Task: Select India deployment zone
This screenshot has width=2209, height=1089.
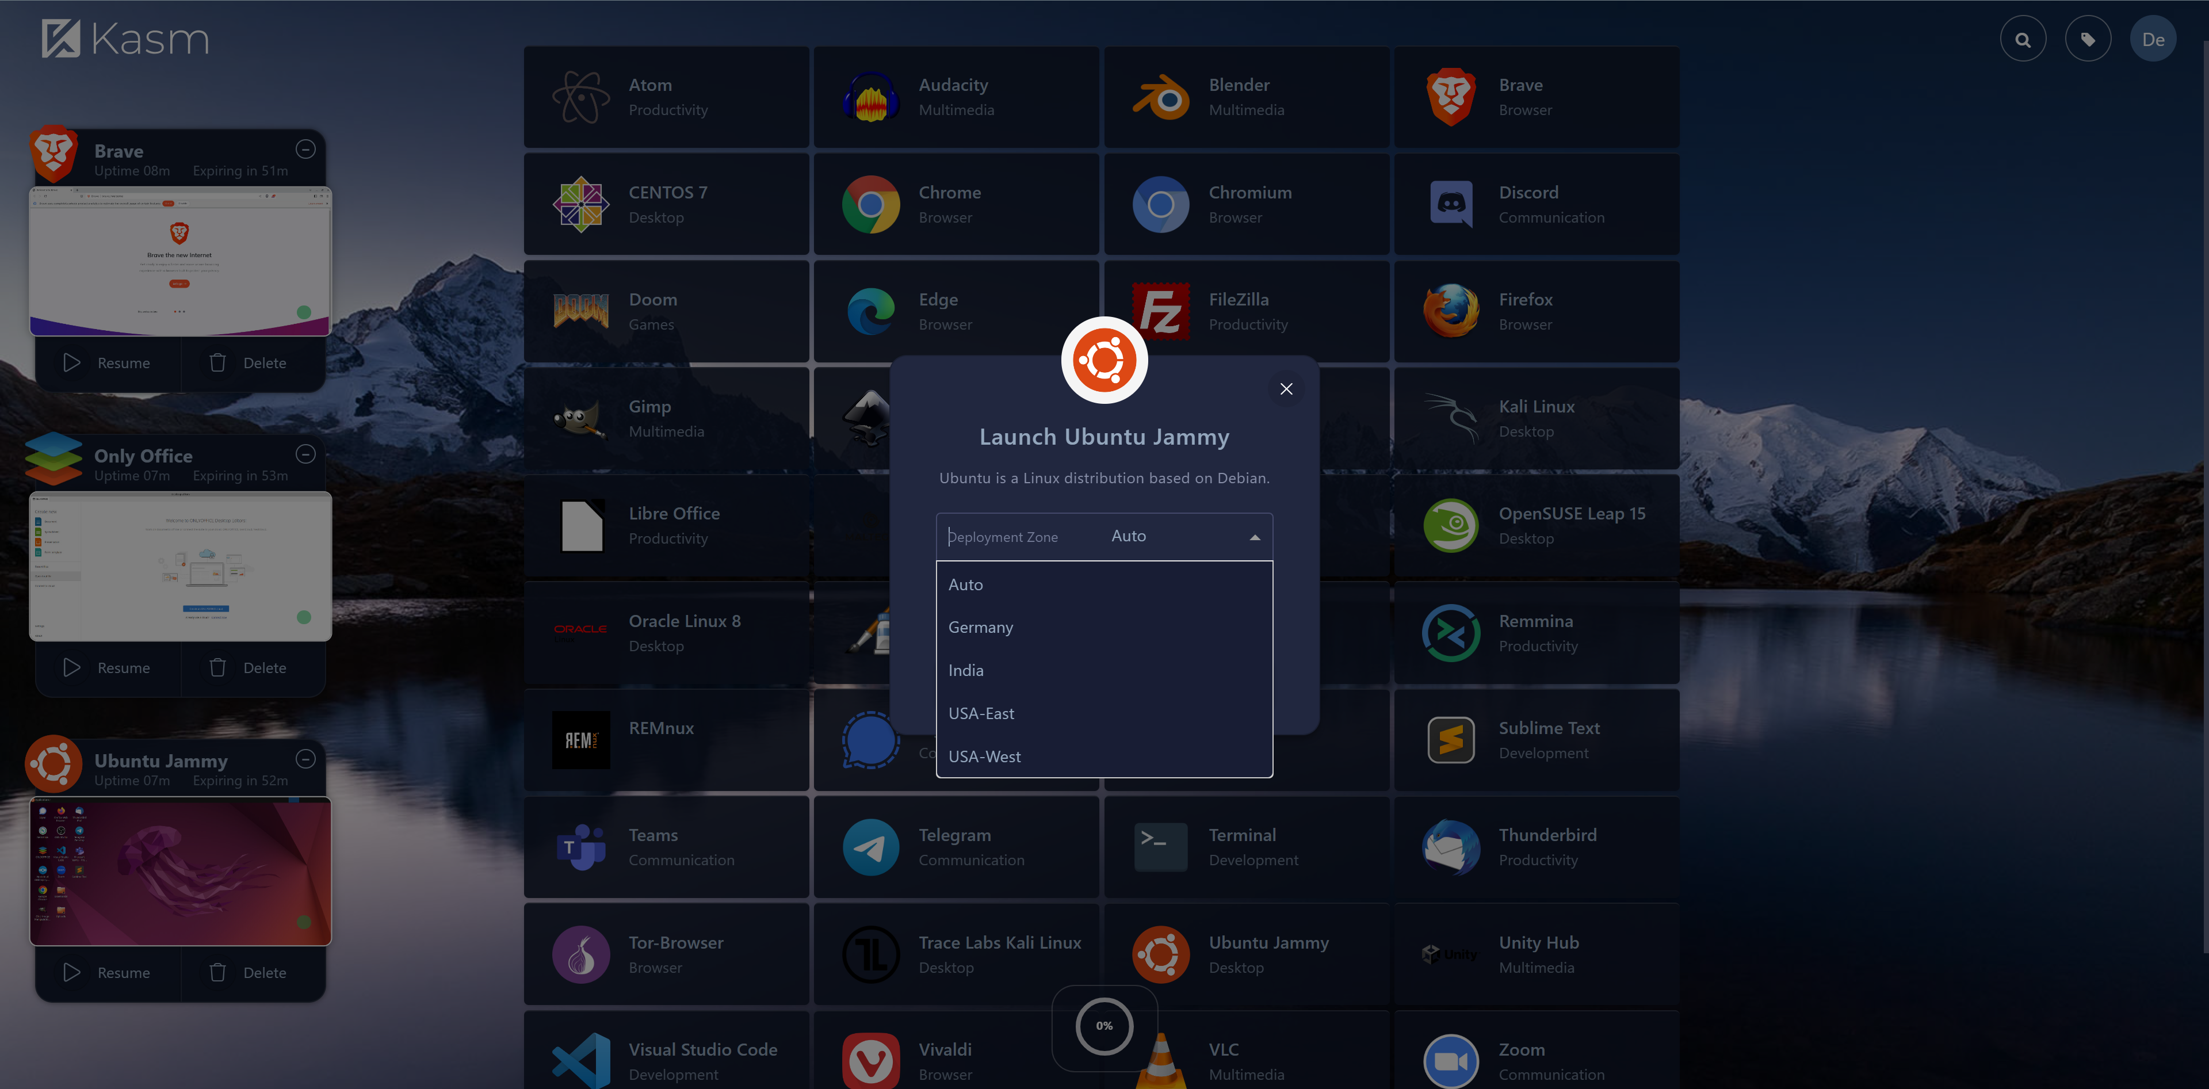Action: point(1104,671)
